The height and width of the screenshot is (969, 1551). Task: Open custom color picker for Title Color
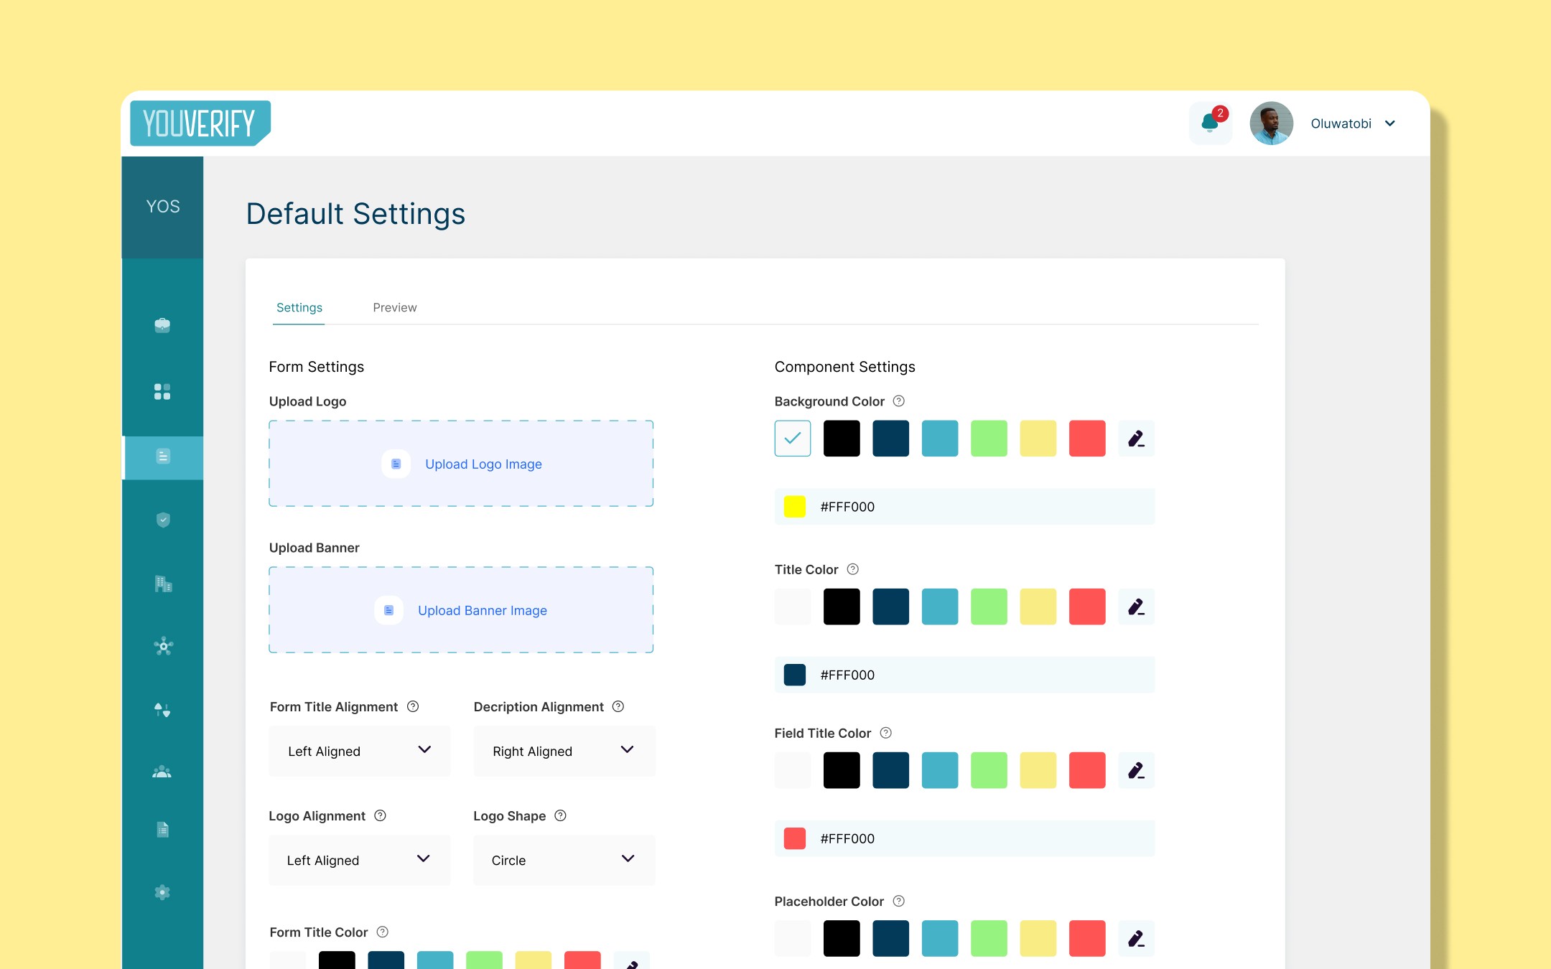pyautogui.click(x=1136, y=607)
